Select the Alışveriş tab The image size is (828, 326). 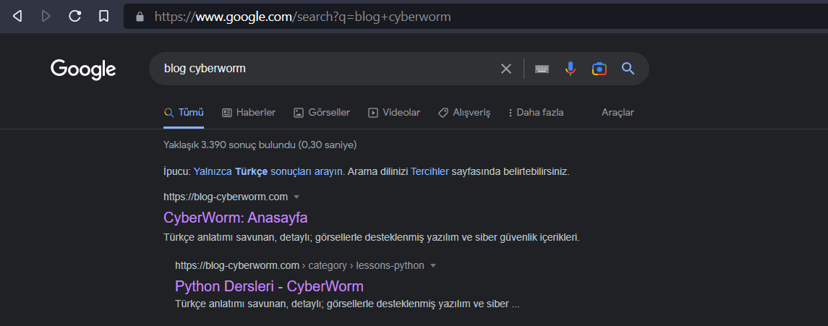464,113
